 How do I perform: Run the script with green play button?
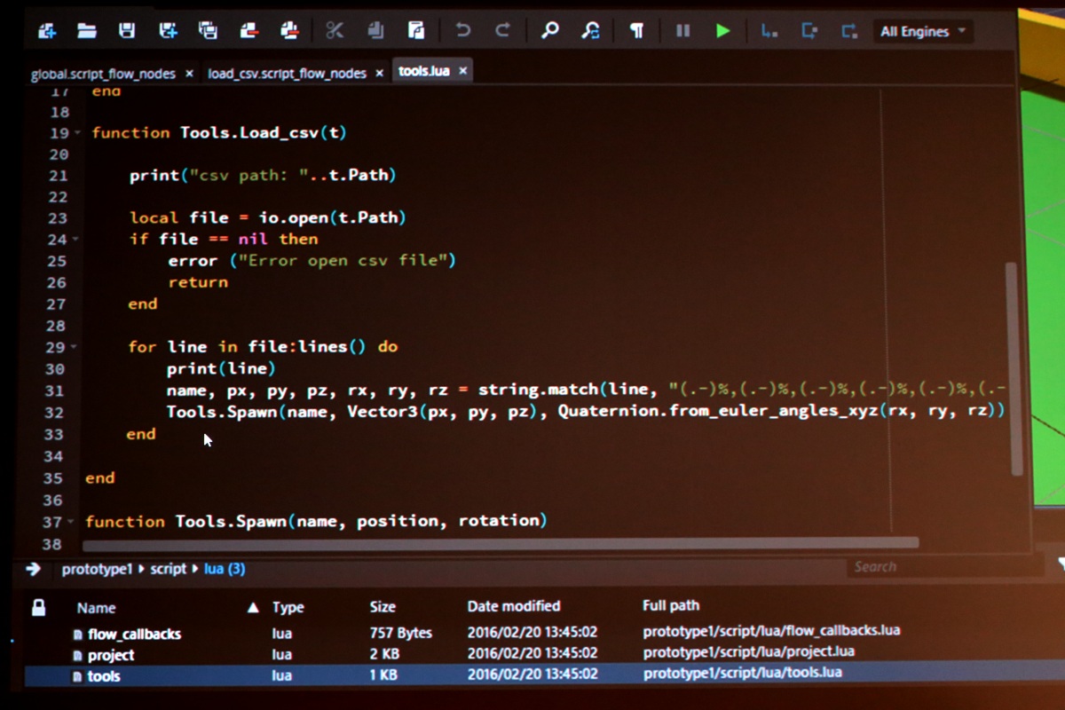coord(723,31)
